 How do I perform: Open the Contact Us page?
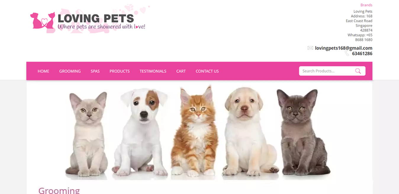click(x=207, y=71)
